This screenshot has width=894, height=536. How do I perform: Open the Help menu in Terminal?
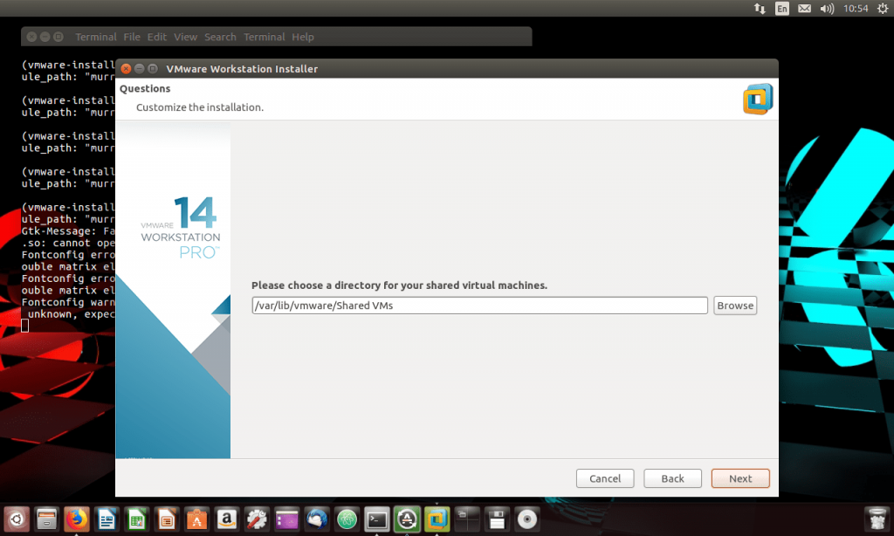(x=303, y=37)
